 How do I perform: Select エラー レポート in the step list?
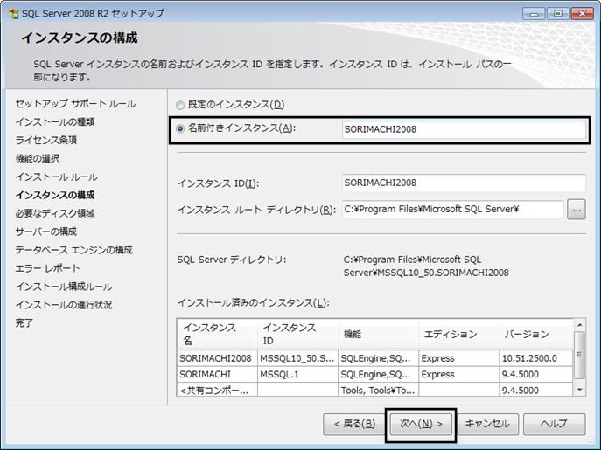(x=47, y=268)
